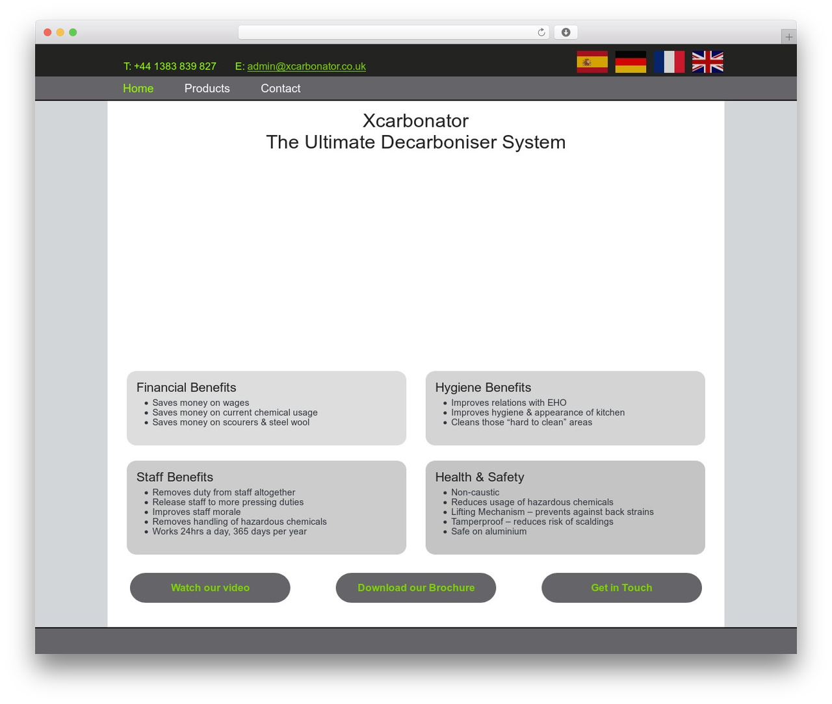Switch site language to Spanish flag
The image size is (832, 704).
[x=592, y=62]
